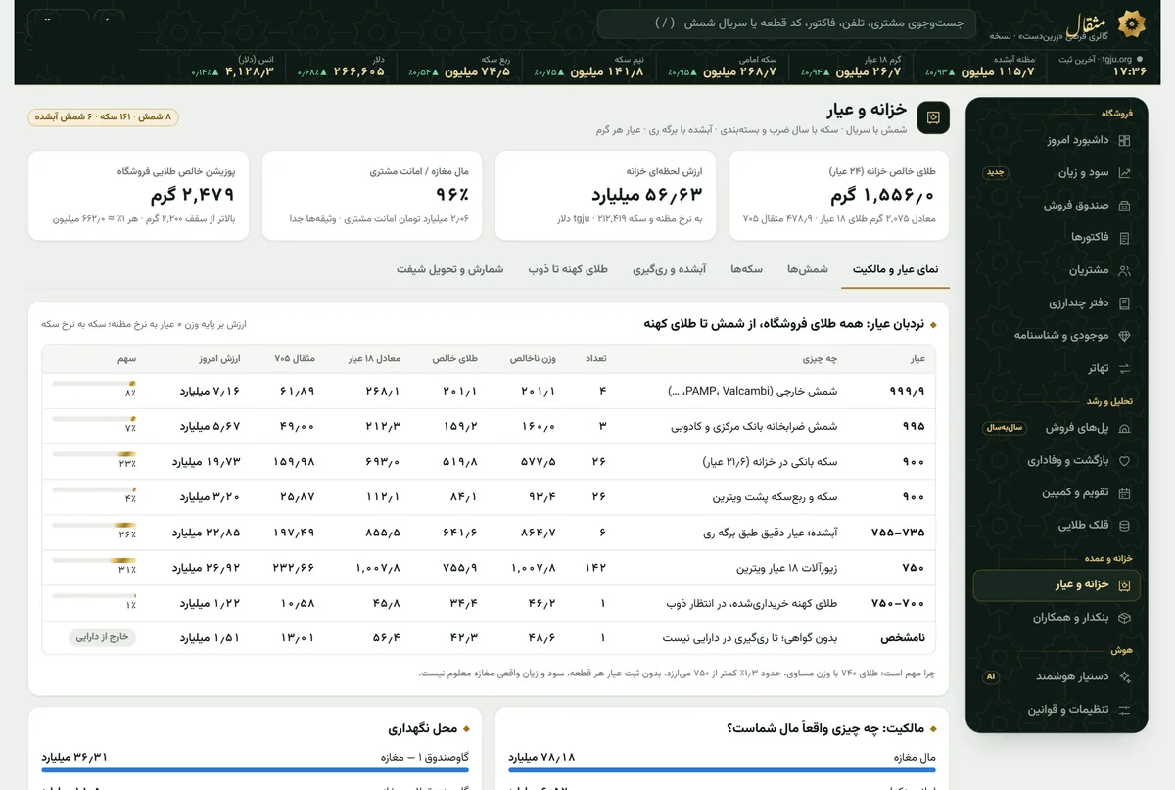Go to سود و زیان menu item

1057,172
